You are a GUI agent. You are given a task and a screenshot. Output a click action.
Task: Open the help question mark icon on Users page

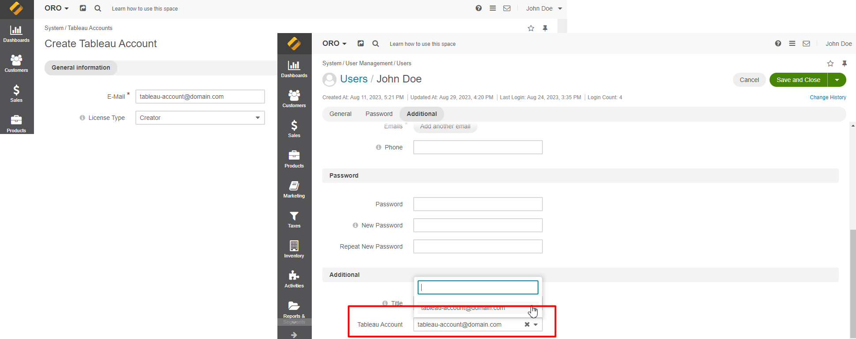778,44
